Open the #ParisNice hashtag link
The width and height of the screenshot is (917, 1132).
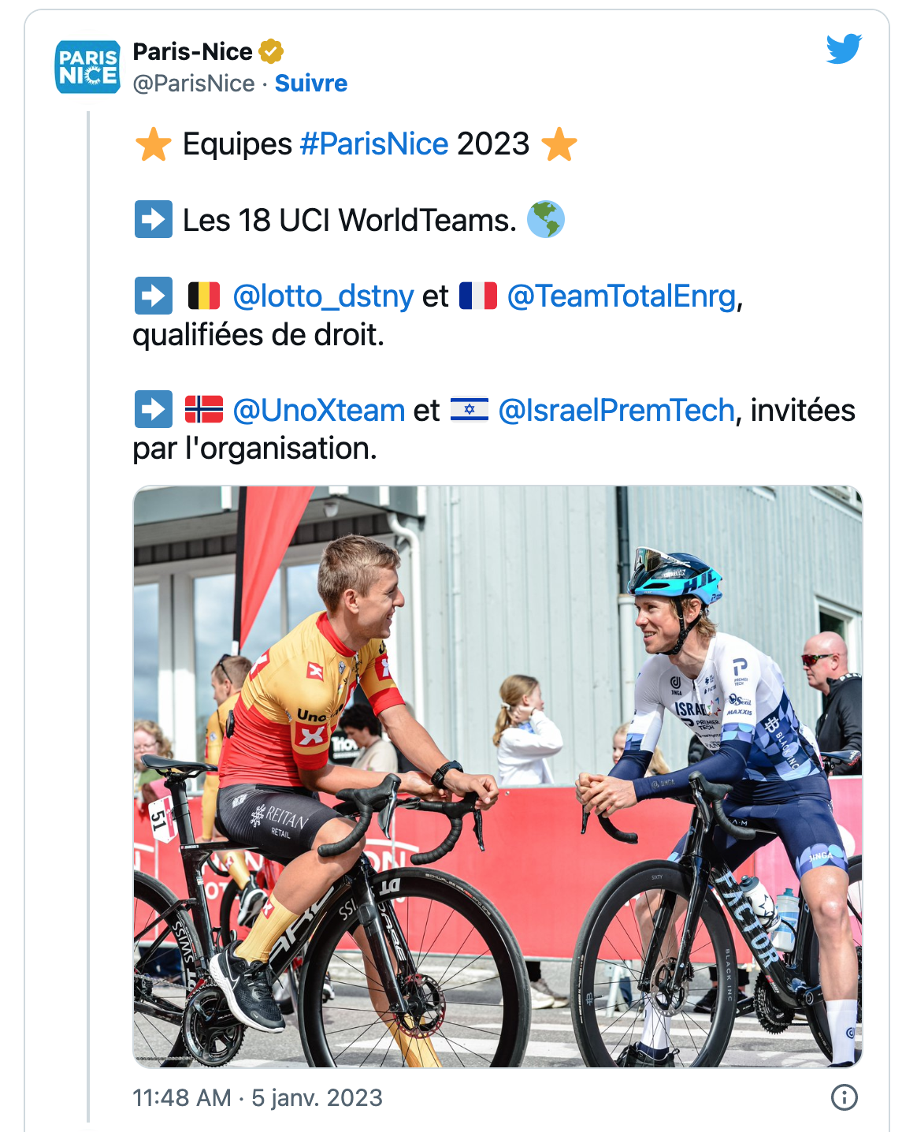click(374, 144)
